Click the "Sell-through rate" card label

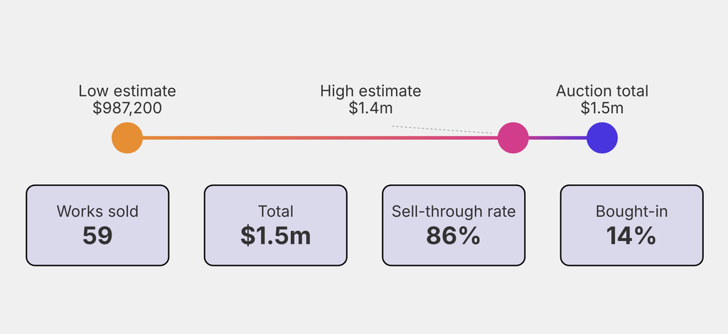click(454, 211)
